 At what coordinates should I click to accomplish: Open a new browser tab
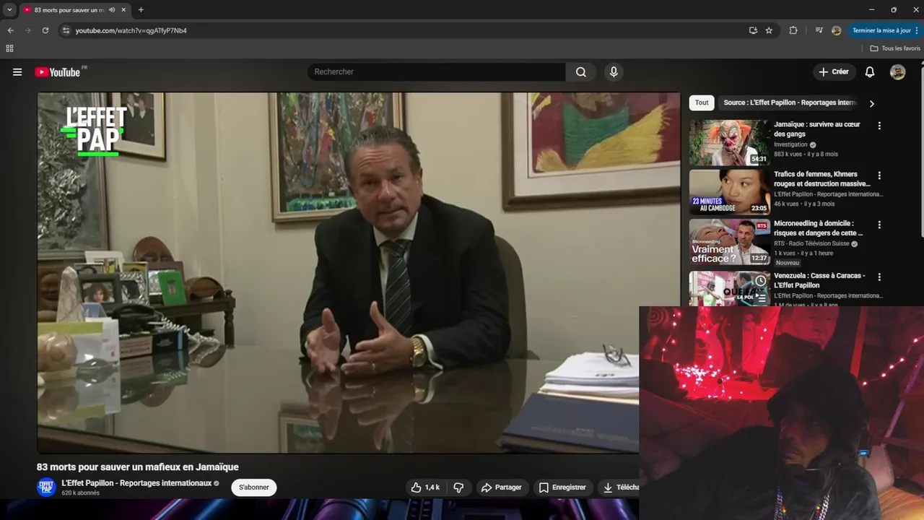[141, 10]
